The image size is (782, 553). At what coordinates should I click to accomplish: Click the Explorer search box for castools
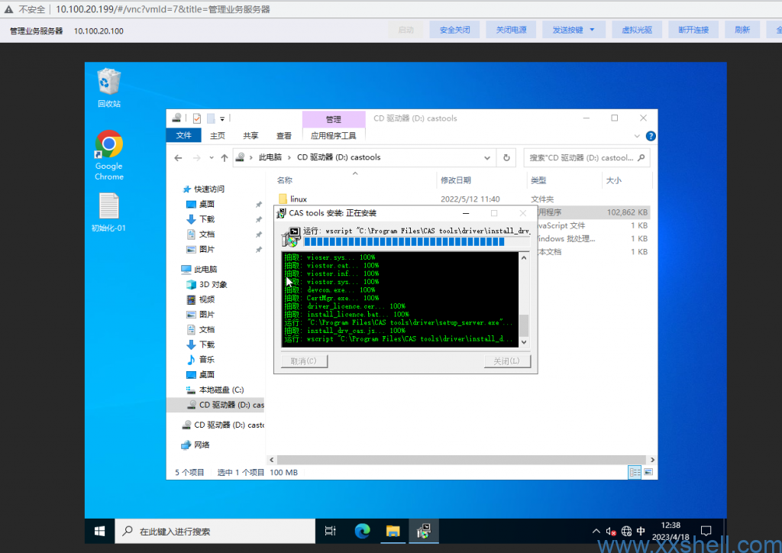click(x=580, y=158)
